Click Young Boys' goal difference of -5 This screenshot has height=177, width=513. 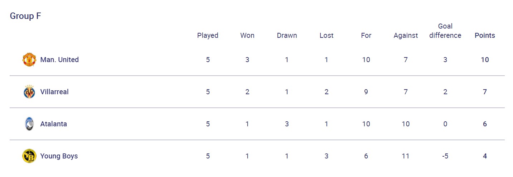[x=445, y=156]
